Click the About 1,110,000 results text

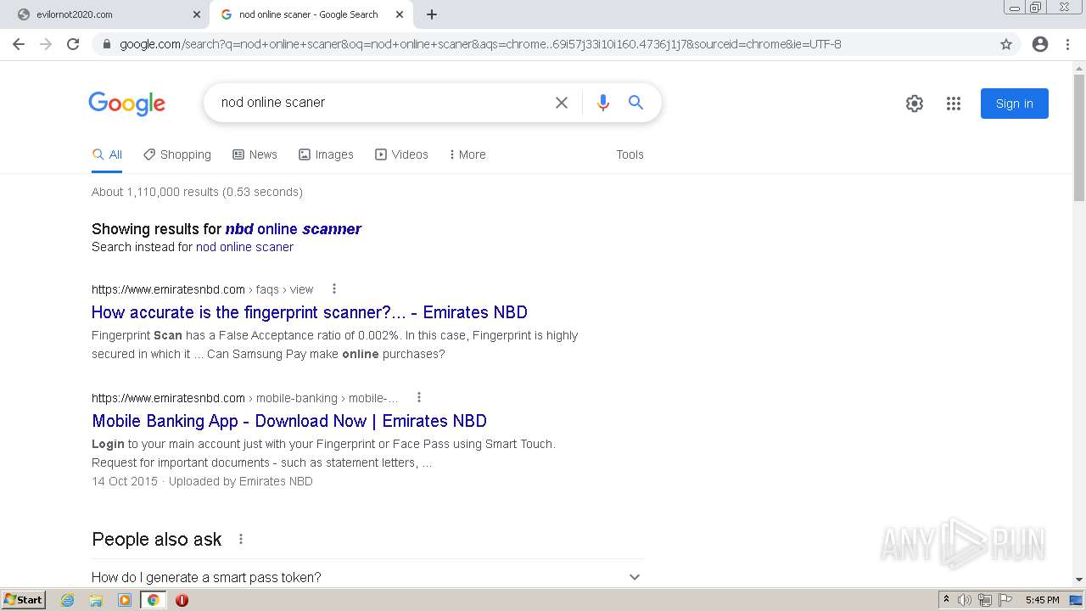click(x=197, y=192)
